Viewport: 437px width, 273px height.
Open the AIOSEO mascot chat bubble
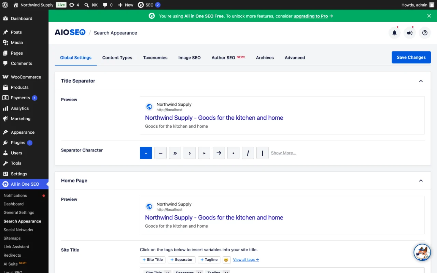coord(422,253)
